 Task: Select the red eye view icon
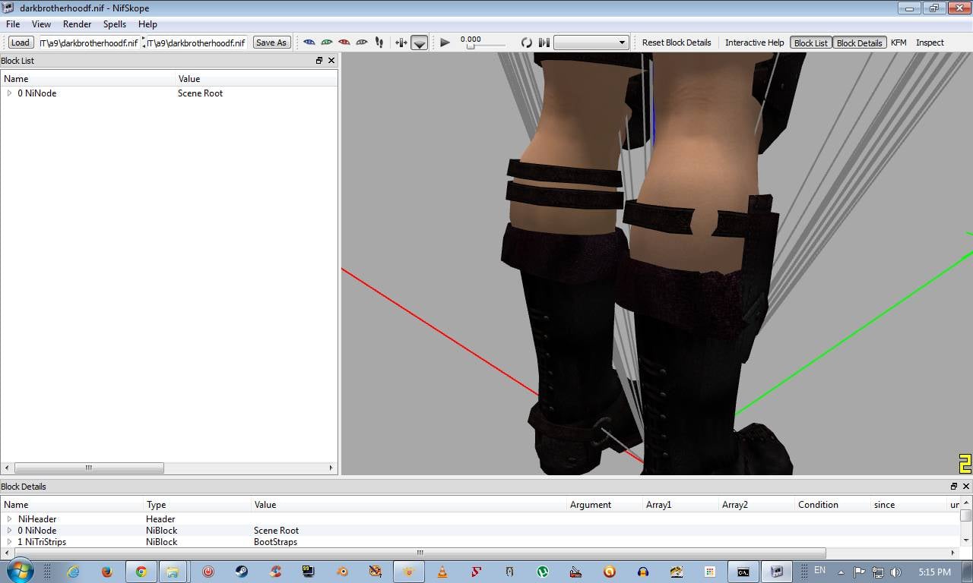[x=344, y=43]
